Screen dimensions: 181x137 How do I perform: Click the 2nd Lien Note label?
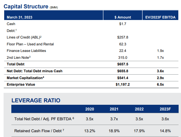pyautogui.click(x=18, y=58)
